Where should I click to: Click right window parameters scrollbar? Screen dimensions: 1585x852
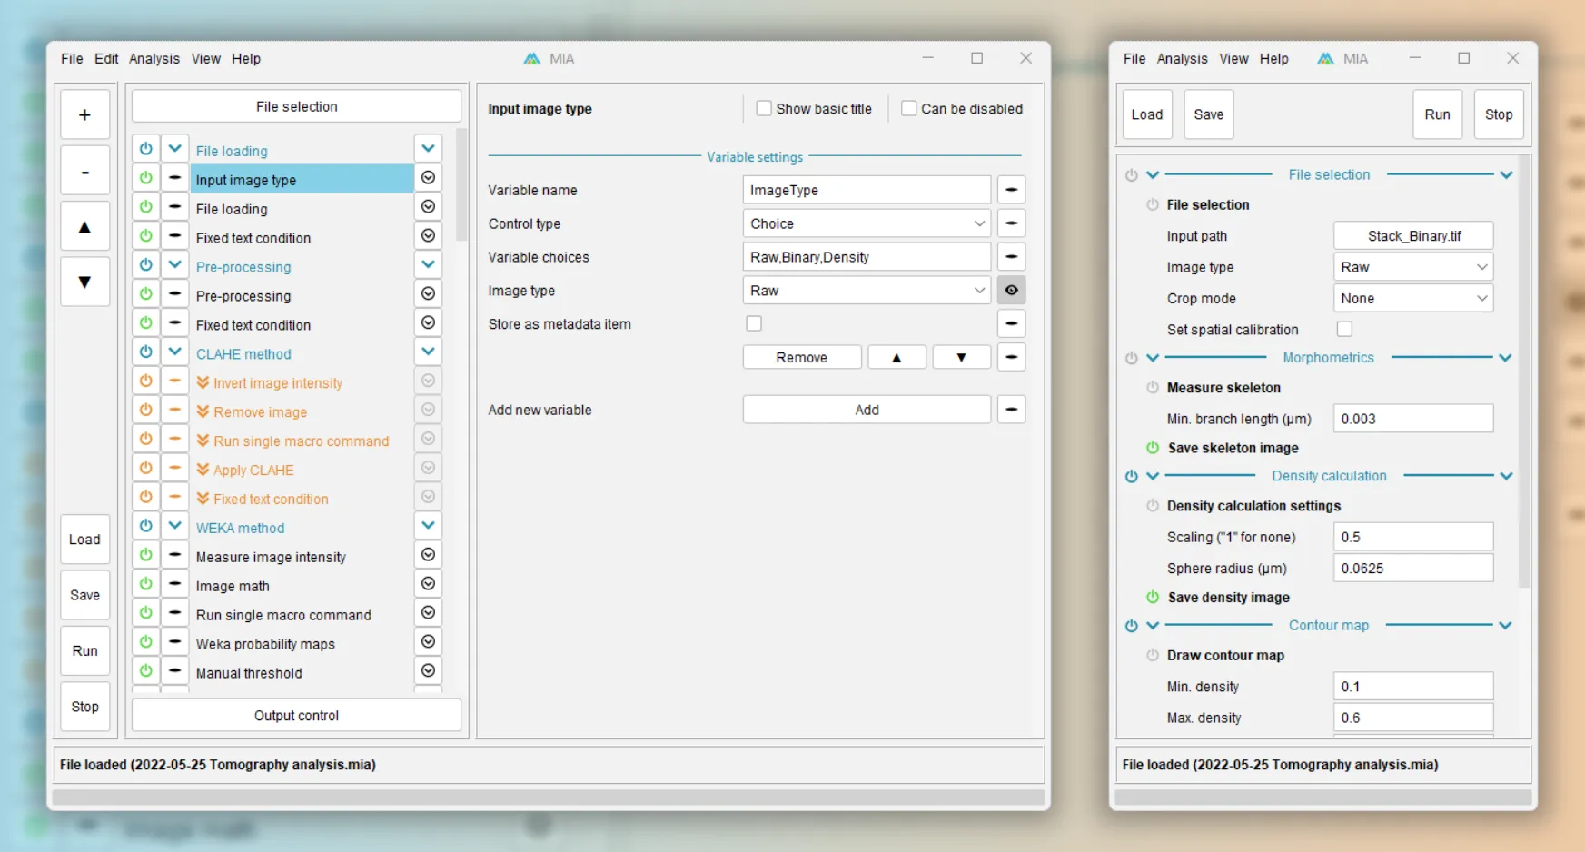(x=1524, y=372)
